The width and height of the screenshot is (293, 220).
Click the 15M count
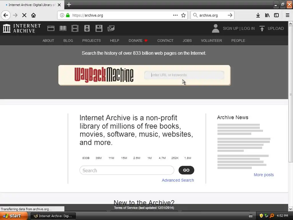(124, 158)
